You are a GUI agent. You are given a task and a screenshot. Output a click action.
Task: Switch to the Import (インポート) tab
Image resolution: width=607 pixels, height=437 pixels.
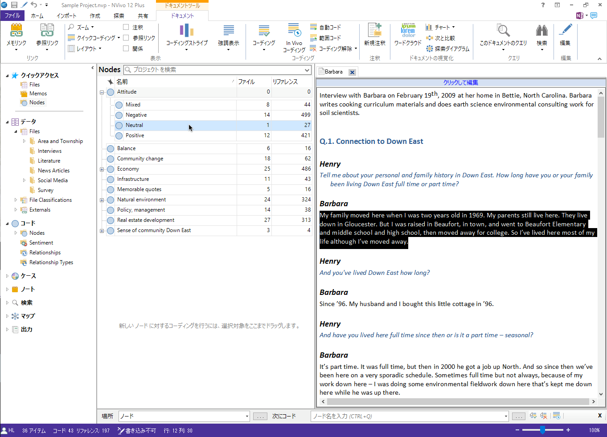tap(66, 16)
